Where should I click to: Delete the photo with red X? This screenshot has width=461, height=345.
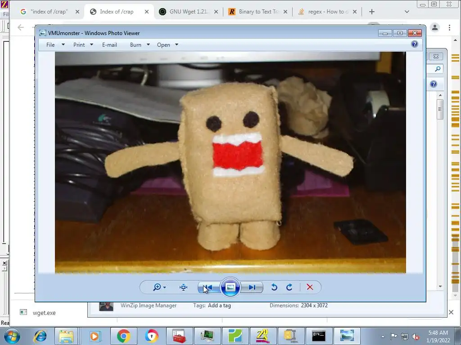coord(310,287)
